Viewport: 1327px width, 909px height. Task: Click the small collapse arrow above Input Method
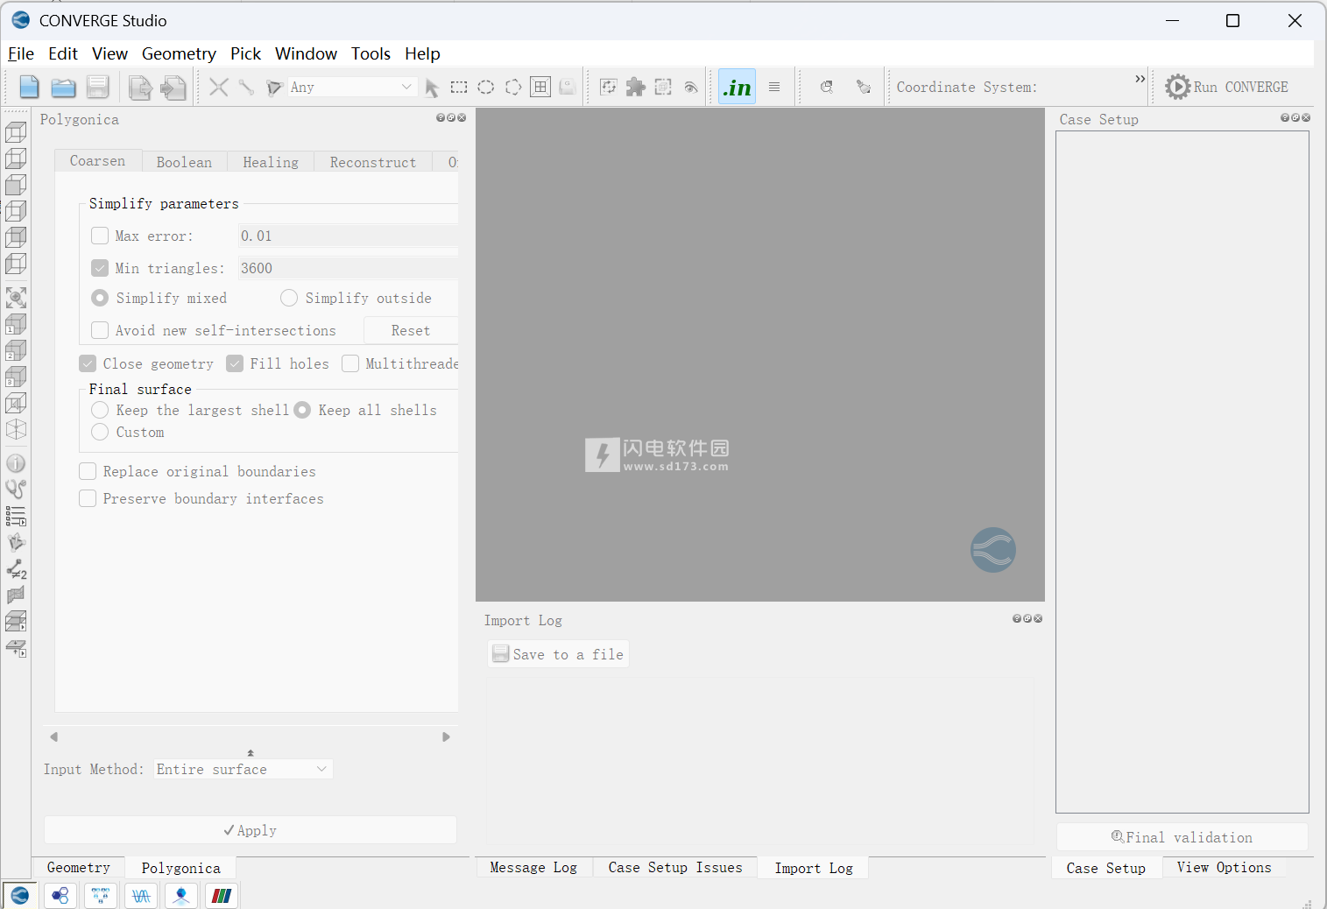251,752
